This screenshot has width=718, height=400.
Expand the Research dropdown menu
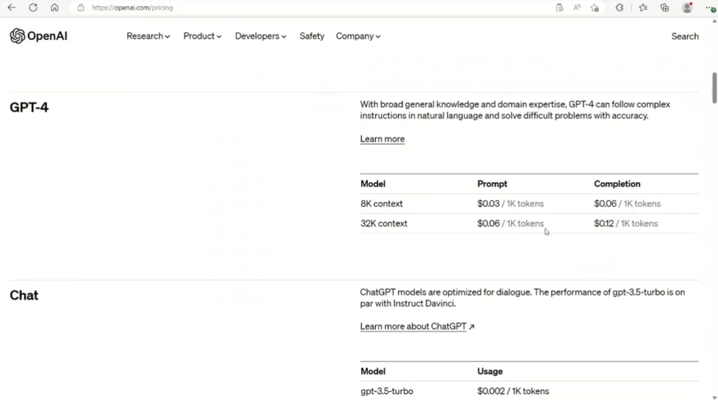[148, 36]
